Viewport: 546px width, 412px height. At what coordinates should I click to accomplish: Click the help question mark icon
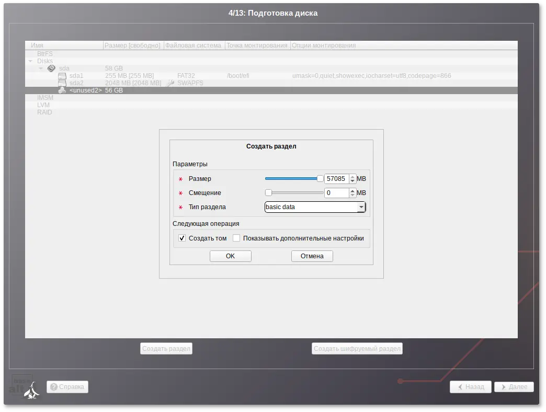coord(54,386)
